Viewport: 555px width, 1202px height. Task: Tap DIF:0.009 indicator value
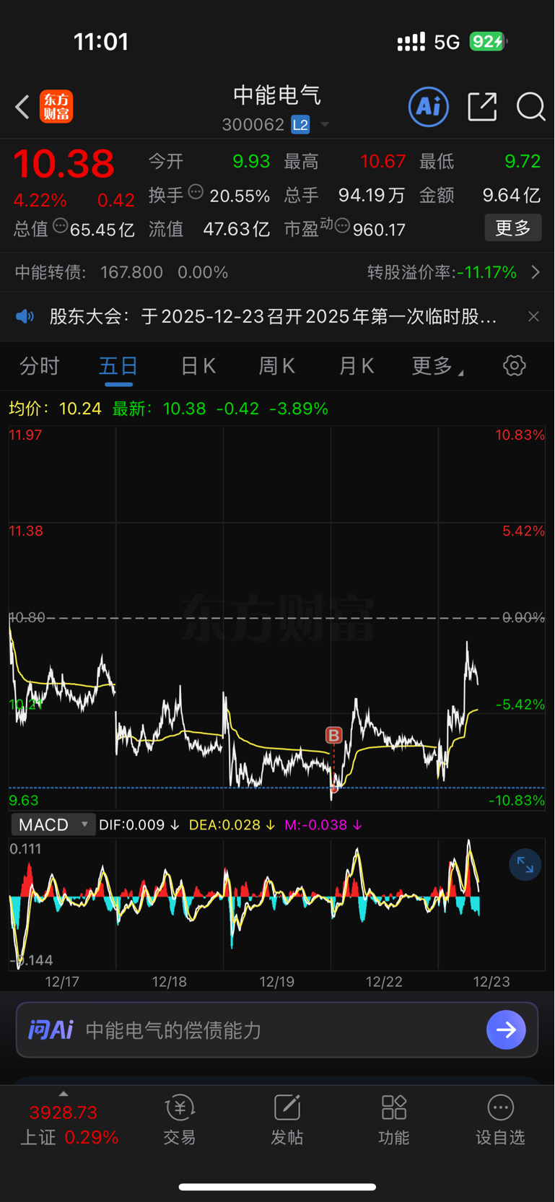click(139, 824)
